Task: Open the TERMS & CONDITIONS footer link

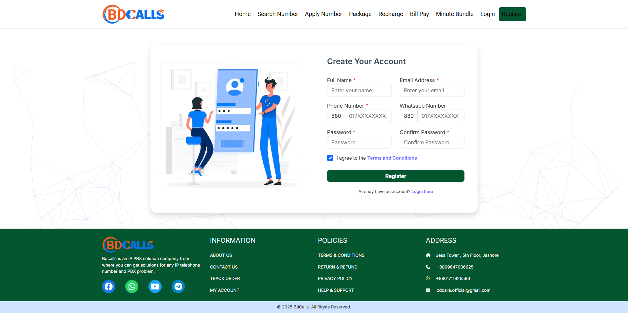Action: pyautogui.click(x=341, y=255)
